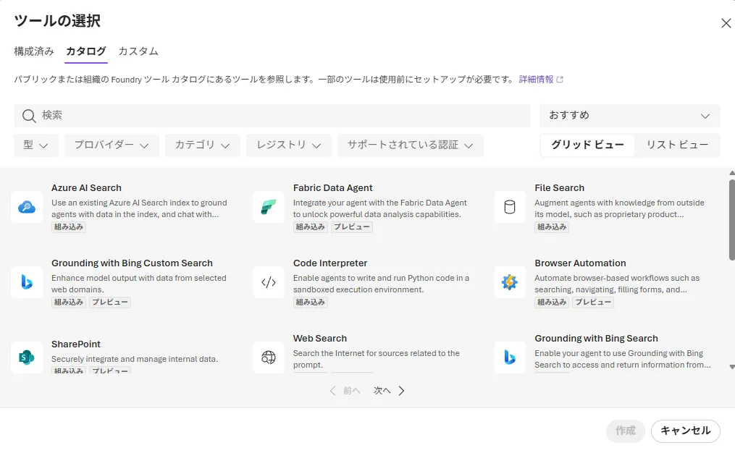Viewport: 735px width, 453px height.
Task: Open the カスタム tab
Action: coord(138,51)
